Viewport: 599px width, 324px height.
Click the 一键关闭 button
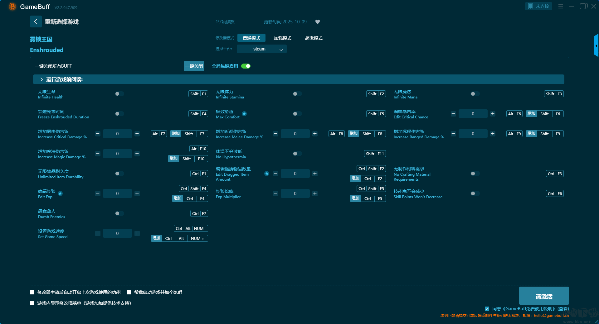194,66
